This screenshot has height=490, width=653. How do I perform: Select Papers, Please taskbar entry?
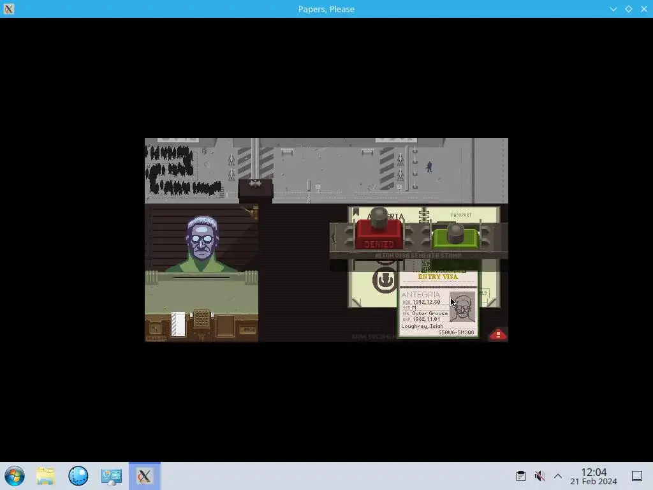point(145,476)
